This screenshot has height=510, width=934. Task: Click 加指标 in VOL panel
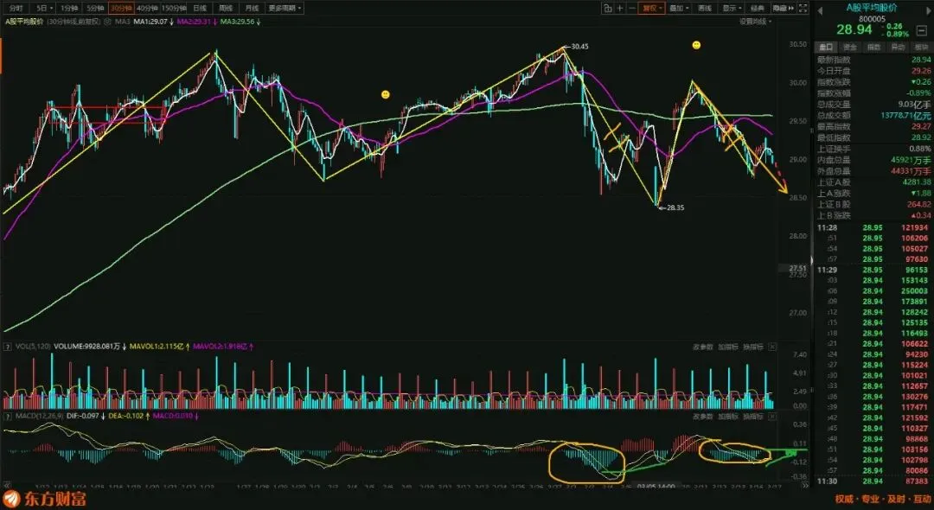click(728, 347)
